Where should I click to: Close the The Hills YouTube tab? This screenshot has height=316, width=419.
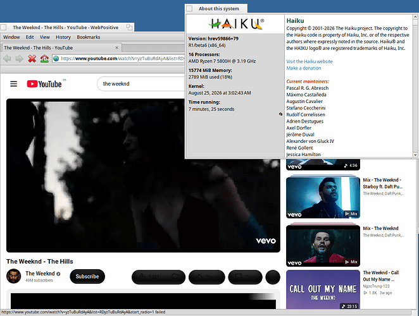[116, 47]
